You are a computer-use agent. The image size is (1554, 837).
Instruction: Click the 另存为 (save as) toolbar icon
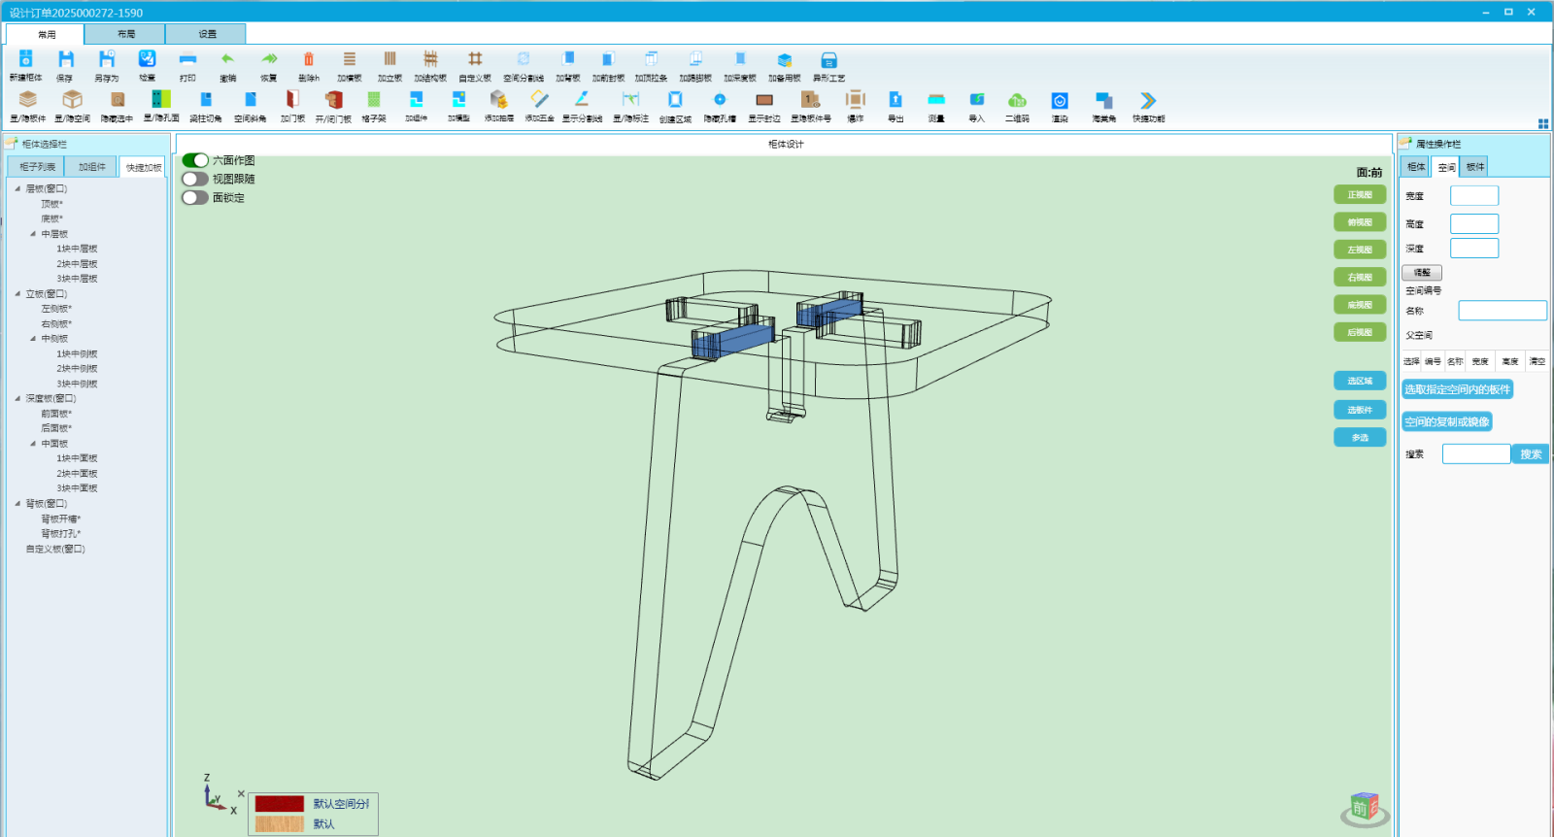coord(106,60)
